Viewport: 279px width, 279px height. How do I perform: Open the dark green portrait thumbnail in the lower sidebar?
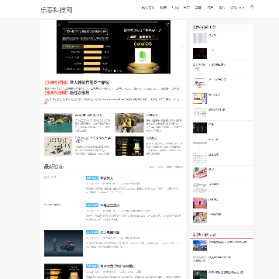(200, 275)
